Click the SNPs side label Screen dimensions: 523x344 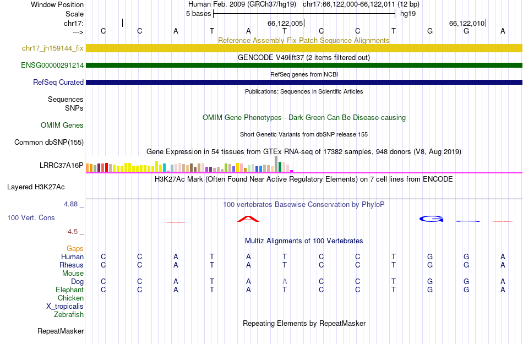(x=74, y=108)
